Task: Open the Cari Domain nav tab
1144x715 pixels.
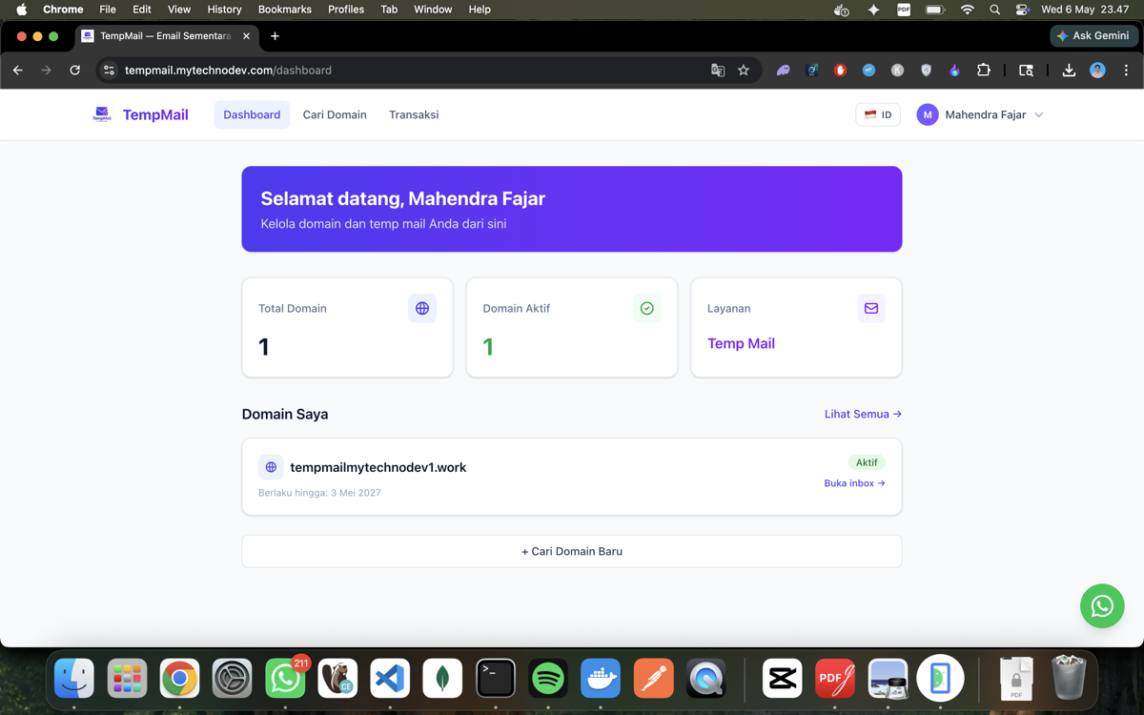Action: [x=335, y=114]
